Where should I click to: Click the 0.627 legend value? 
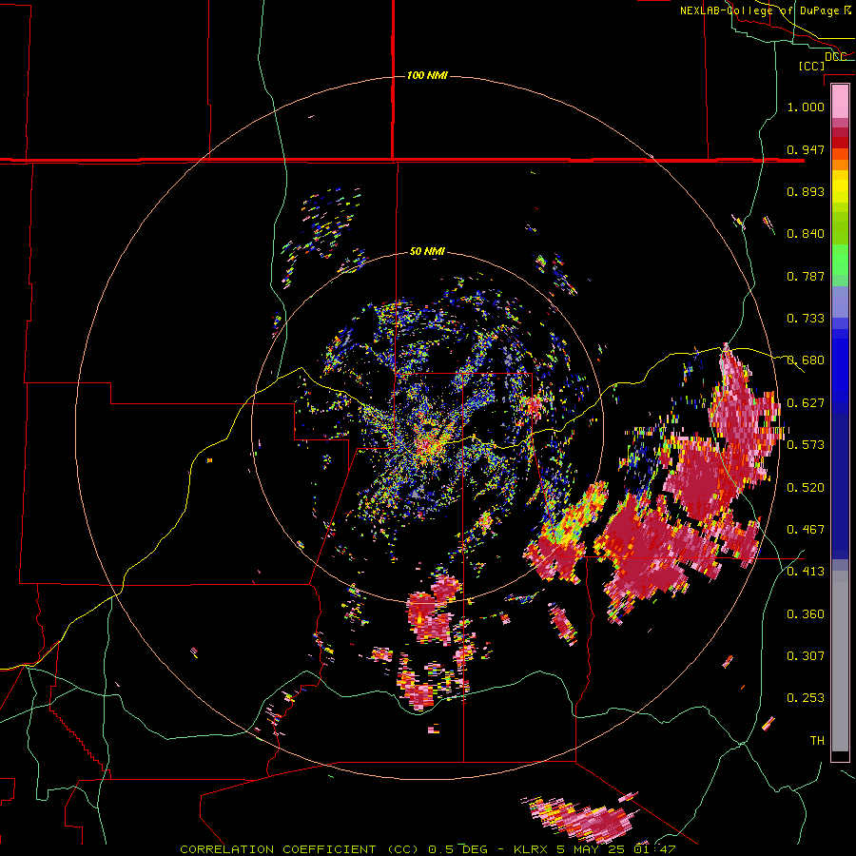806,403
